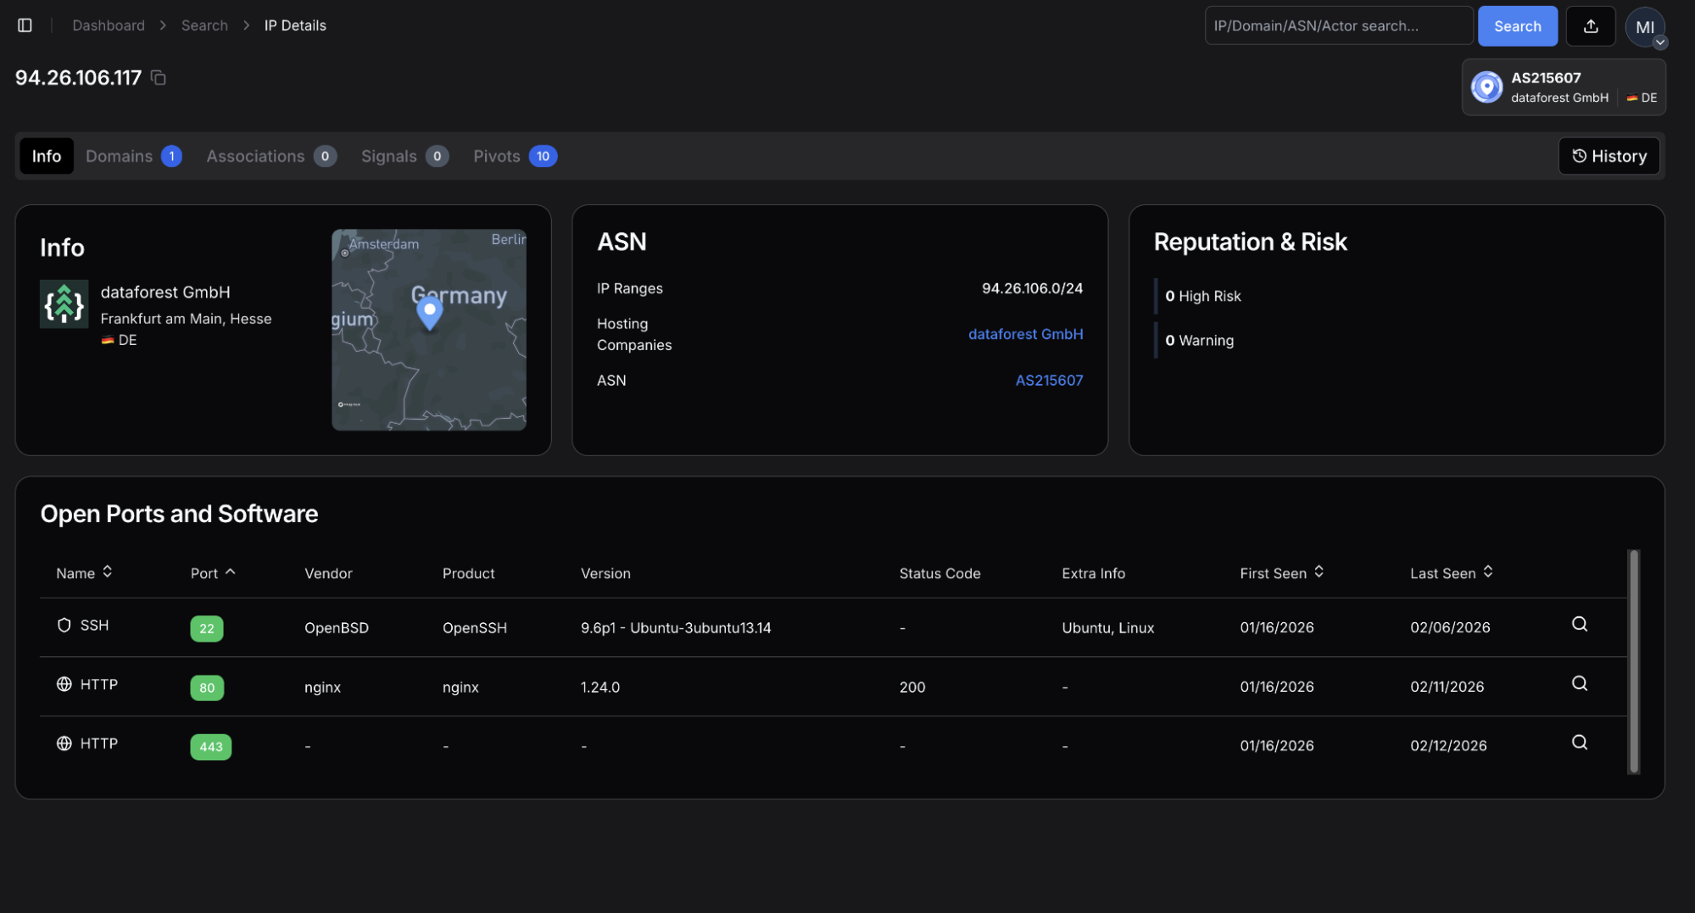Copy the IP address 94.26.106.117
Viewport: 1695px width, 913px height.
[158, 78]
